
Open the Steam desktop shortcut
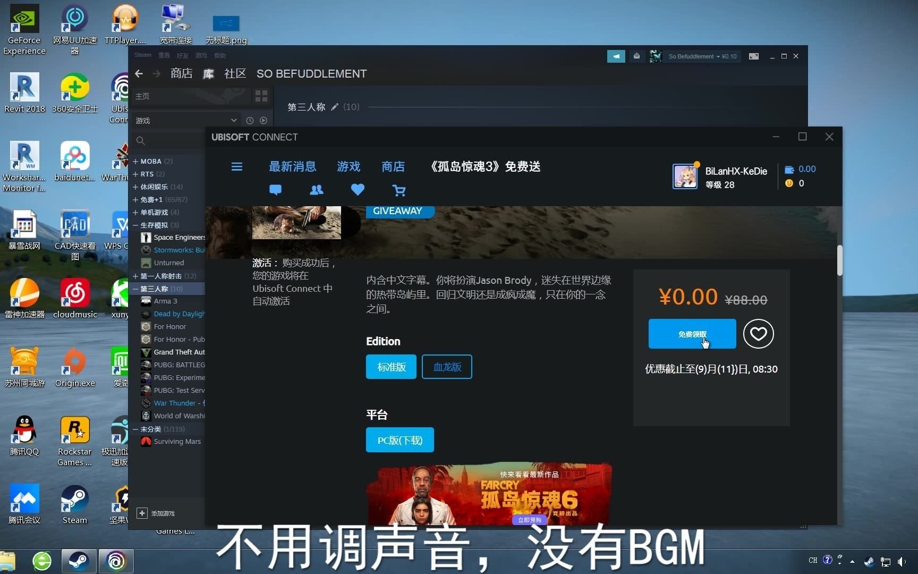click(74, 505)
